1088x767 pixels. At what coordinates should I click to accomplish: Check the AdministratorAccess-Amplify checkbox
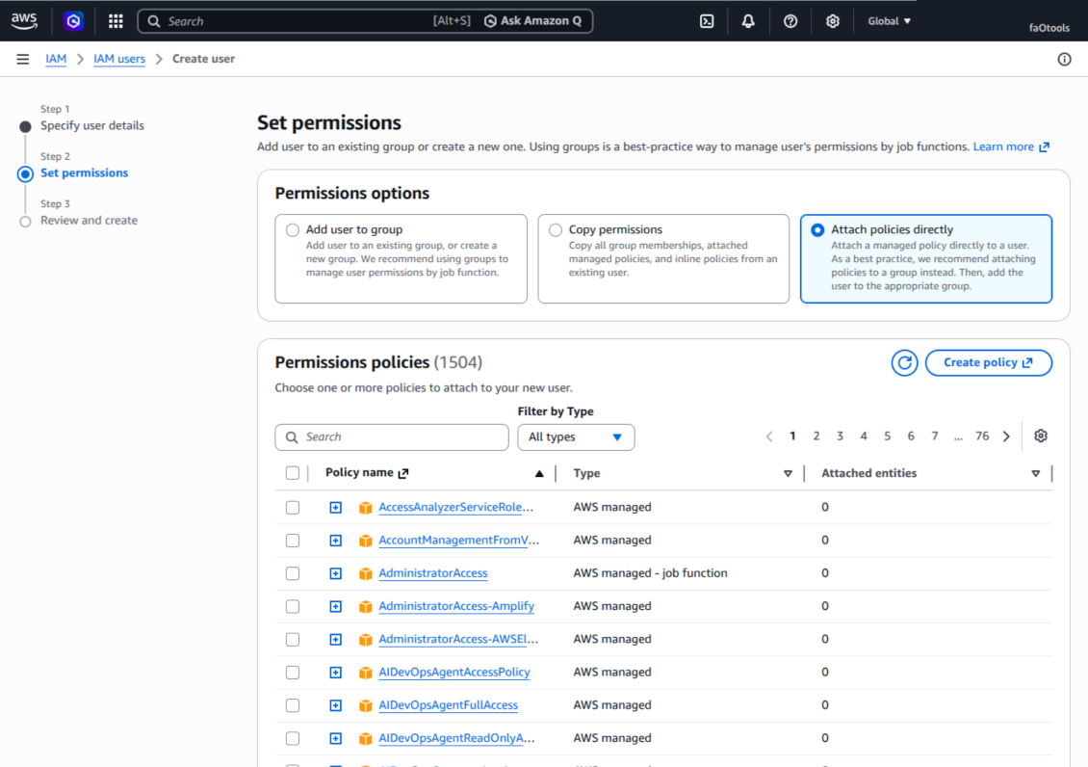pyautogui.click(x=293, y=607)
